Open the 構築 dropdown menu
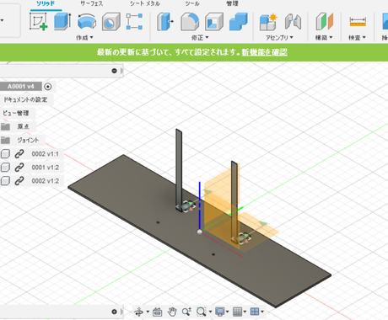Image resolution: width=388 pixels, height=320 pixels. 324,37
